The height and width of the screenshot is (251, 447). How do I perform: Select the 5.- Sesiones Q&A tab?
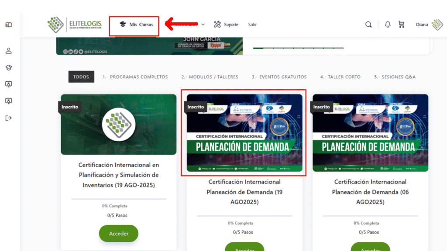click(x=395, y=77)
